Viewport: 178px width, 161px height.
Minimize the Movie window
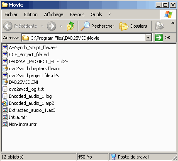[x=158, y=5]
